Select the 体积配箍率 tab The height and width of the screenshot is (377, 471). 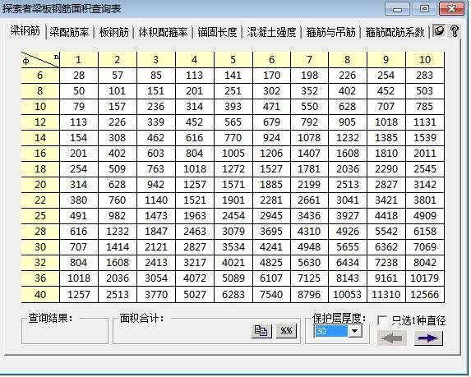click(163, 32)
